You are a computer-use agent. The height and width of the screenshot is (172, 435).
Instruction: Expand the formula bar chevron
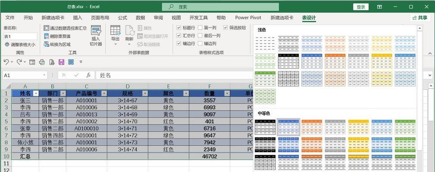pos(430,75)
